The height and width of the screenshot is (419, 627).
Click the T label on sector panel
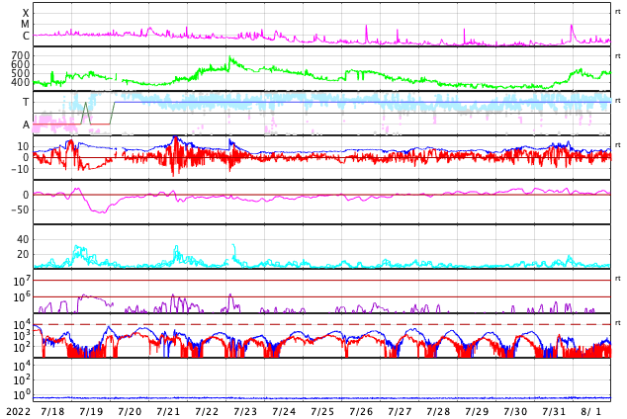tap(26, 102)
